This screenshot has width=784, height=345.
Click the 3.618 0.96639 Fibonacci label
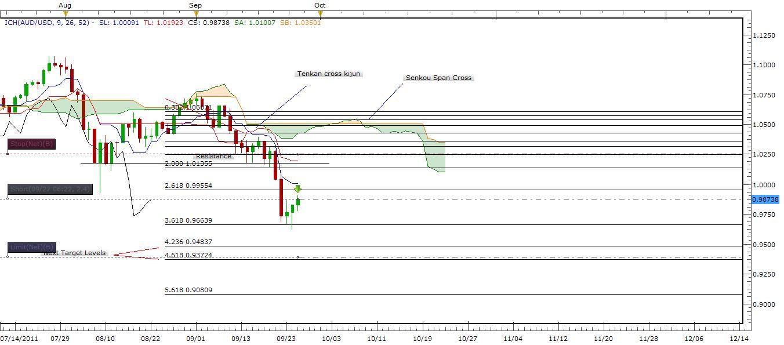coord(188,220)
